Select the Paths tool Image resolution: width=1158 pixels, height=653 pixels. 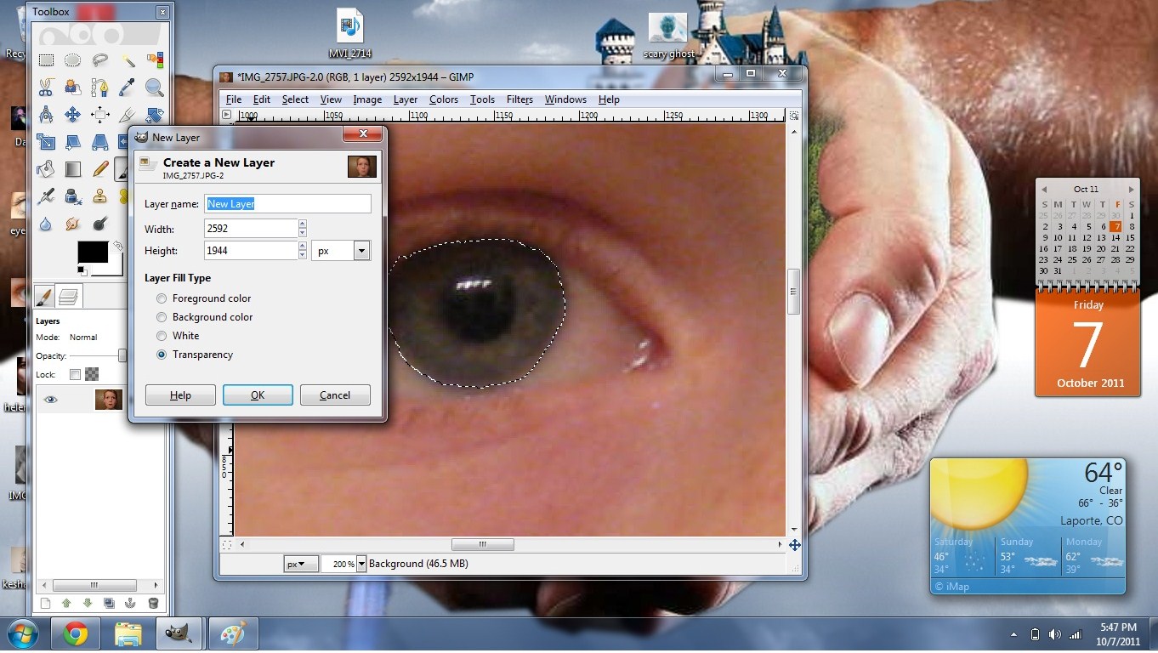(x=100, y=88)
